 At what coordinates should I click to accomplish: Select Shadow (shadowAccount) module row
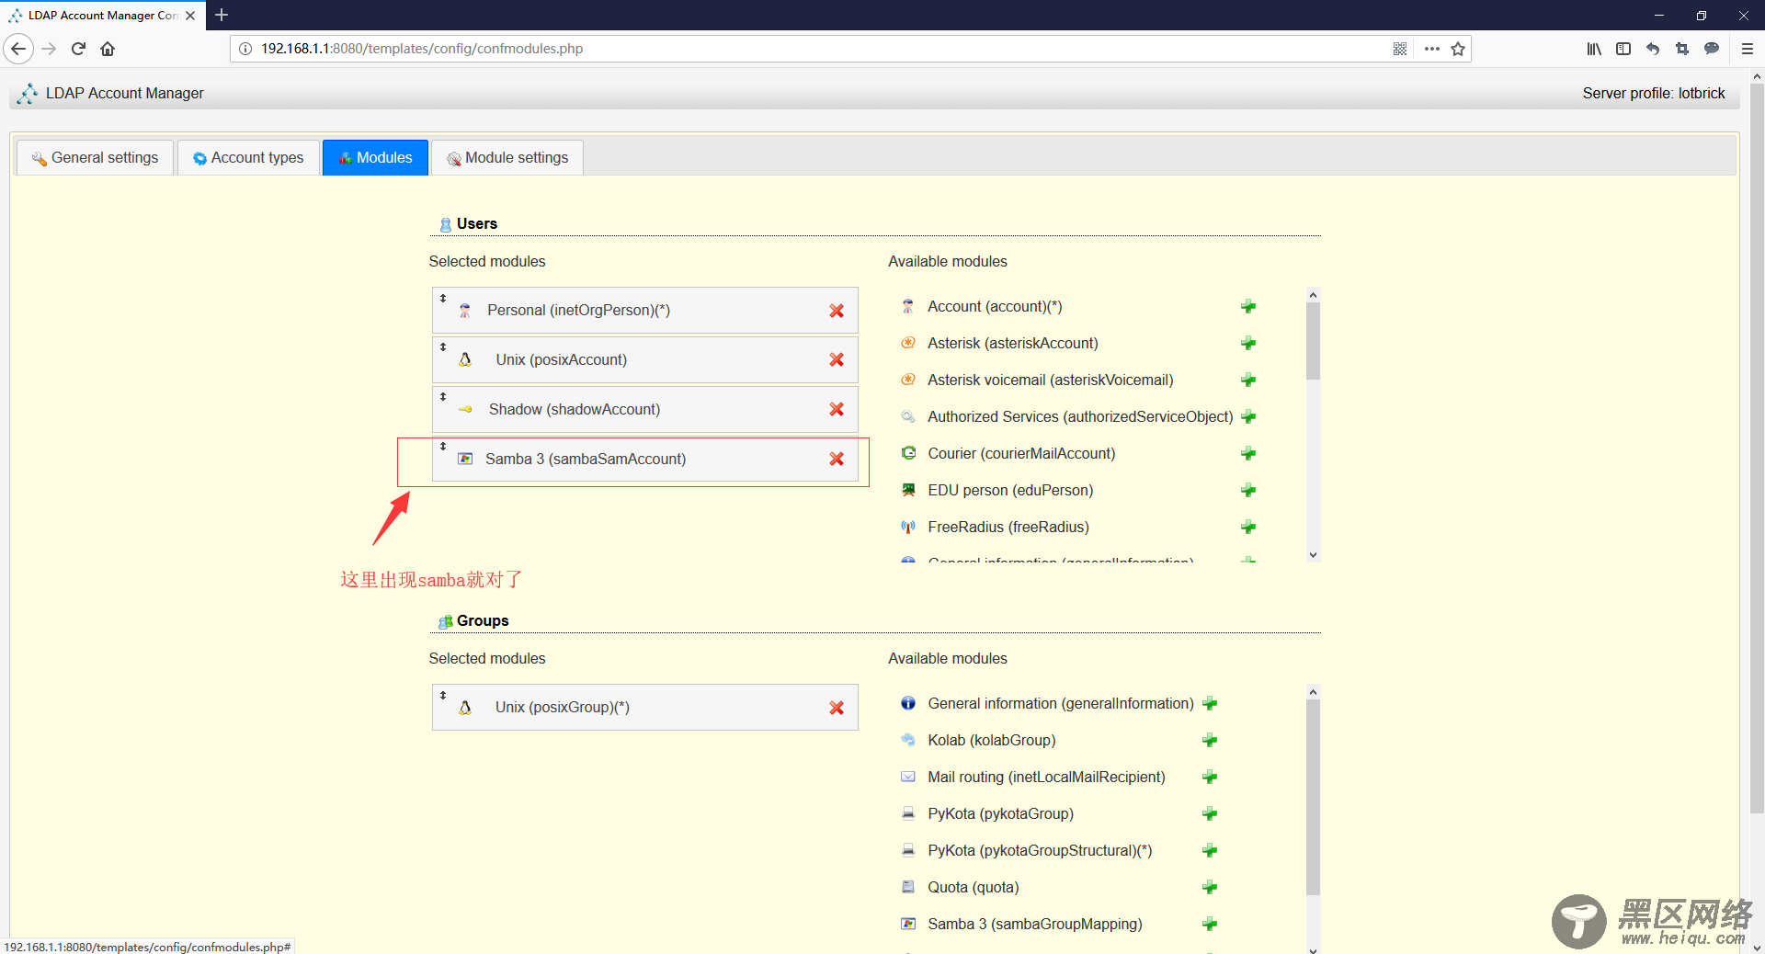pos(645,410)
